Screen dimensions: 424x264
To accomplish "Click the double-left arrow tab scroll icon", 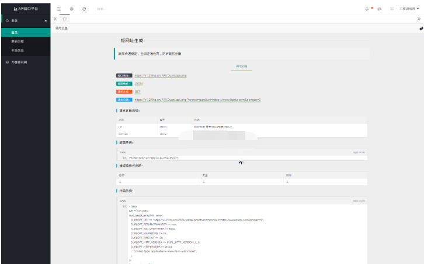I will point(55,19).
